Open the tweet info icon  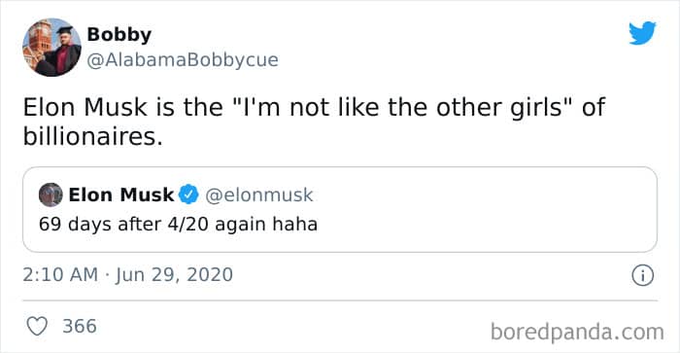[642, 275]
